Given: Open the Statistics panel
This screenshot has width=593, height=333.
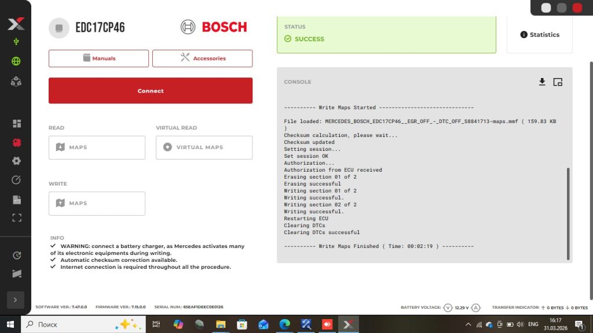Looking at the screenshot, I should click(540, 35).
